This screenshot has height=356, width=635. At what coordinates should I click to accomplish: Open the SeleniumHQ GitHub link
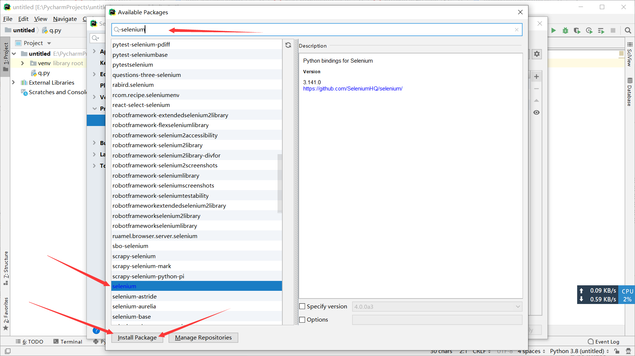click(x=353, y=89)
